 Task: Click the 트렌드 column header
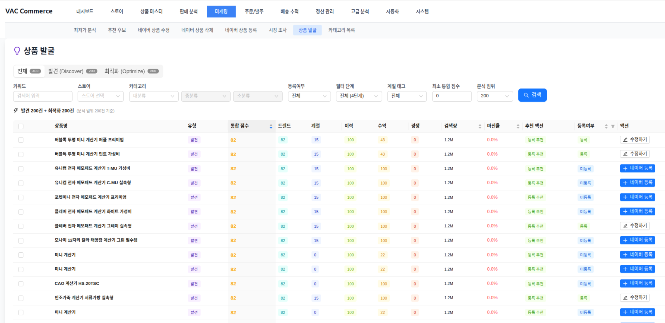284,126
